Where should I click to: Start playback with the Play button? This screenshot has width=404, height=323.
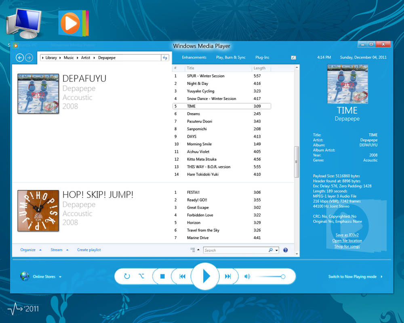(x=205, y=276)
